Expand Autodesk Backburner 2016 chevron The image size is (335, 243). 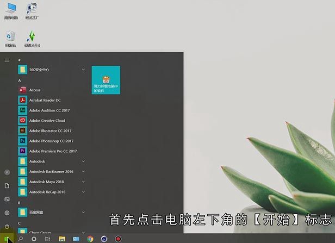coord(83,171)
